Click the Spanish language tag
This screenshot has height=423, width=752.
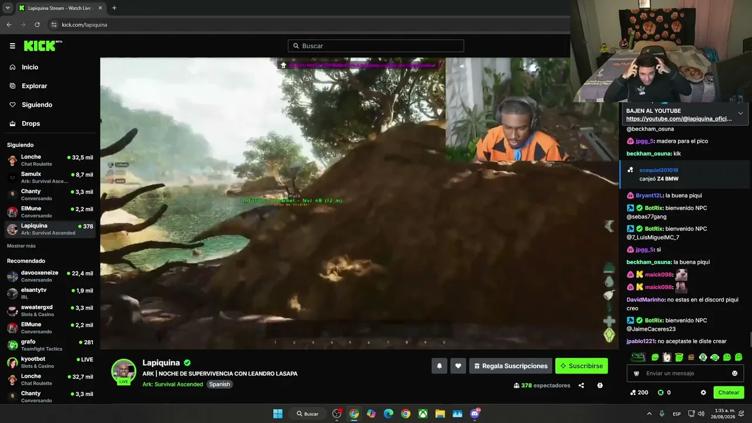tap(220, 384)
